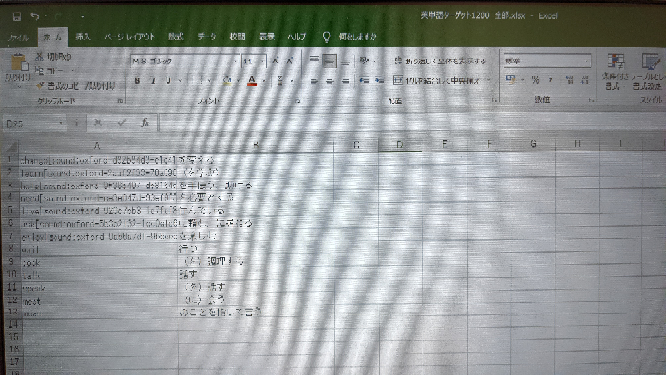Toggle Wrap Text (折り返して全体を表示する)

440,61
